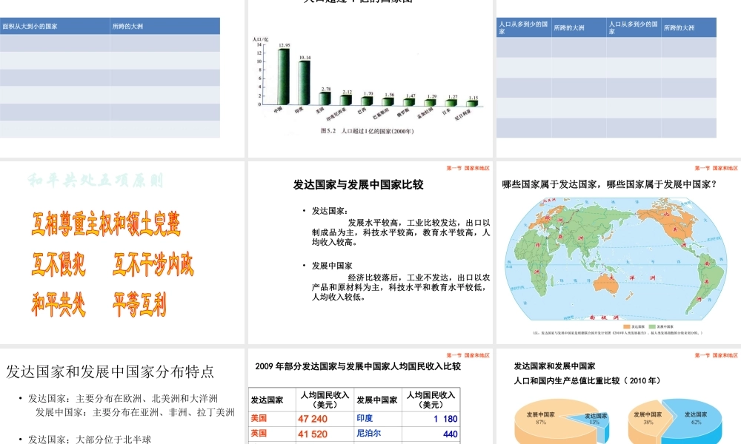Click the subtitle 人口和国内生产总值比重比较（2010年）

tap(588, 381)
